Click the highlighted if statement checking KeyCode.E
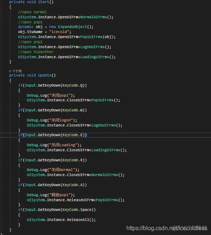 point(52,135)
